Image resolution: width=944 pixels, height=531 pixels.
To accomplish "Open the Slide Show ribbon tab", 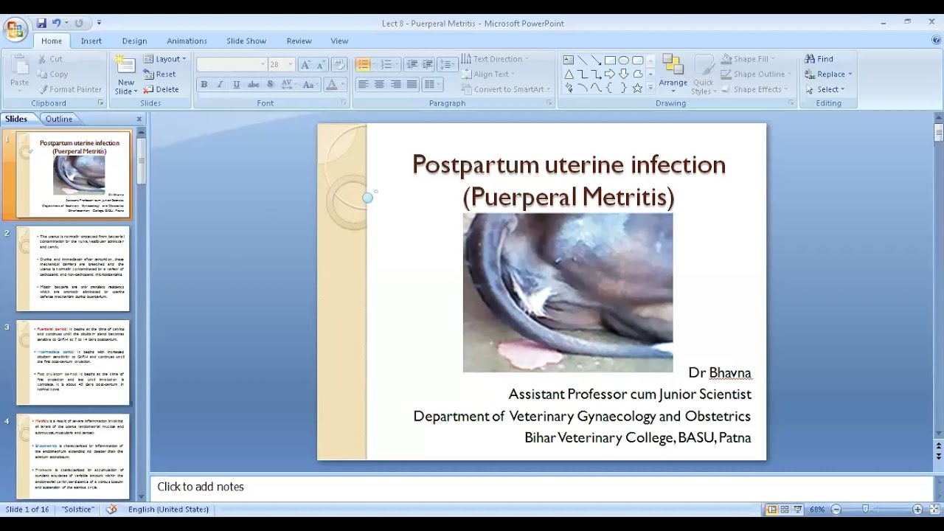I will pos(246,41).
